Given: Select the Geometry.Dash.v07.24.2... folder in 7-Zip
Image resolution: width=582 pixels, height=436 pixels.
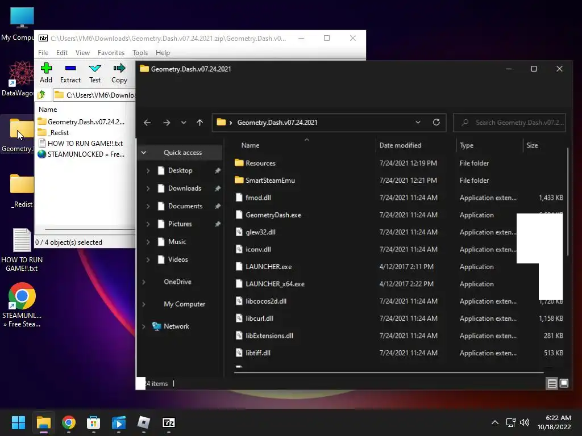Looking at the screenshot, I should click(81, 122).
